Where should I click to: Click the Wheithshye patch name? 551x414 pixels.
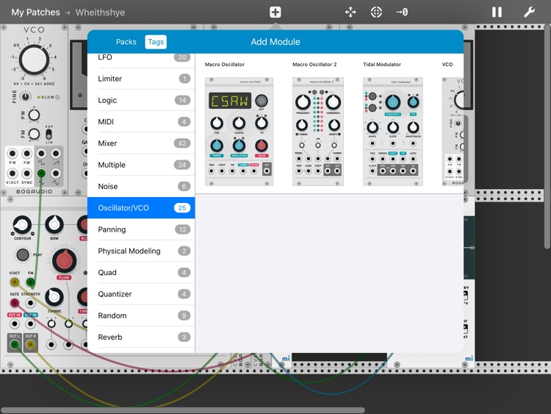[100, 13]
